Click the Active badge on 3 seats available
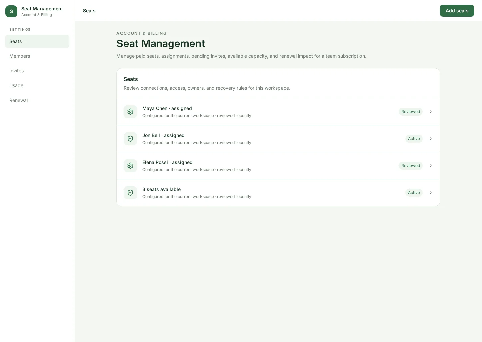The image size is (482, 342). pyautogui.click(x=414, y=193)
